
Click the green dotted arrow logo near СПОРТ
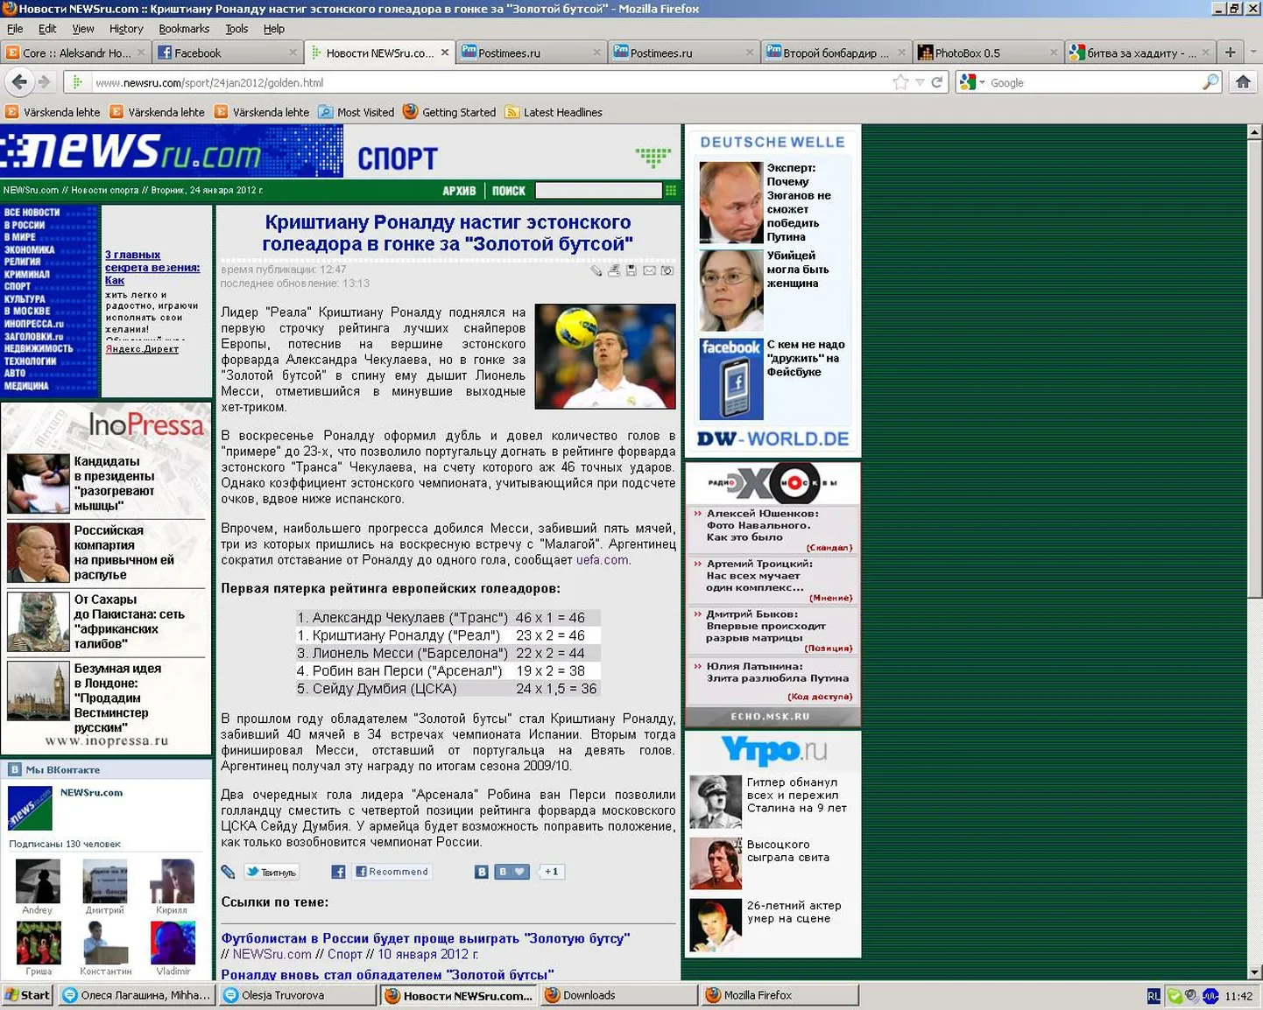tap(653, 158)
